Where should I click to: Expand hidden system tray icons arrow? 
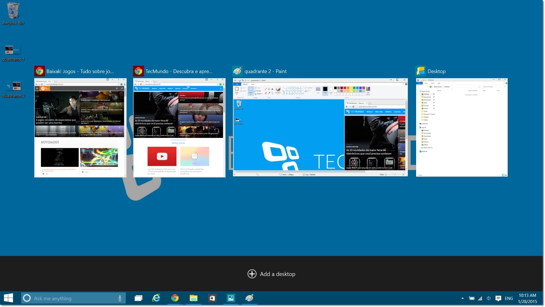click(462, 298)
